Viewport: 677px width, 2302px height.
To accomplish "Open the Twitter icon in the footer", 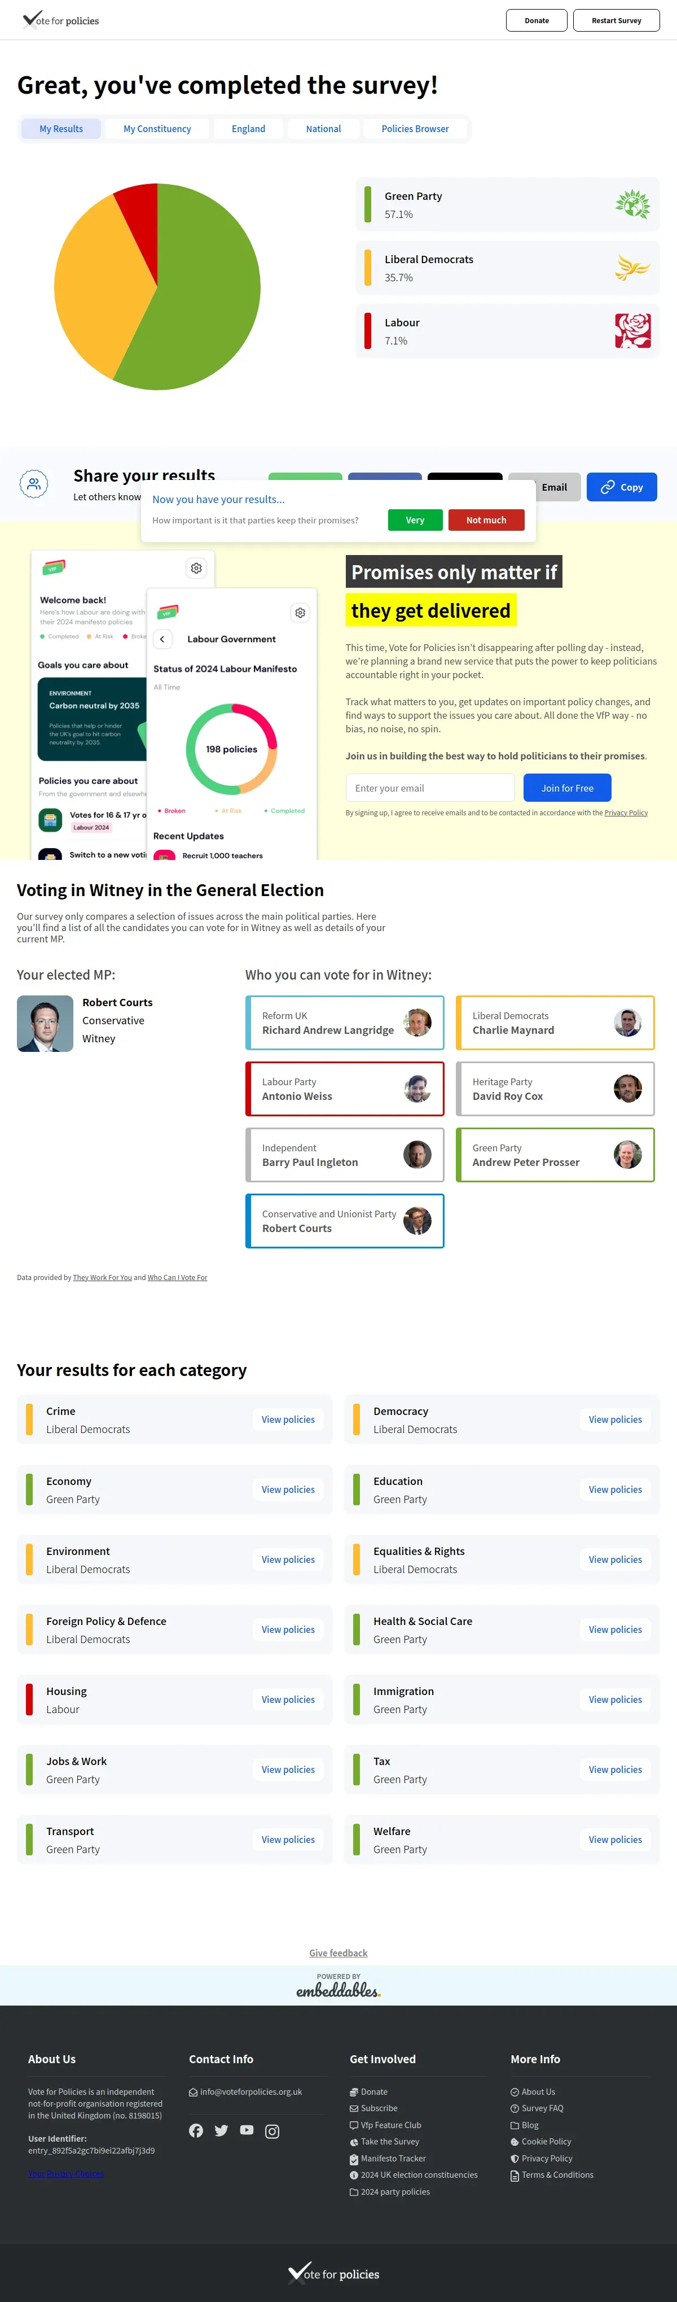I will (x=222, y=2130).
